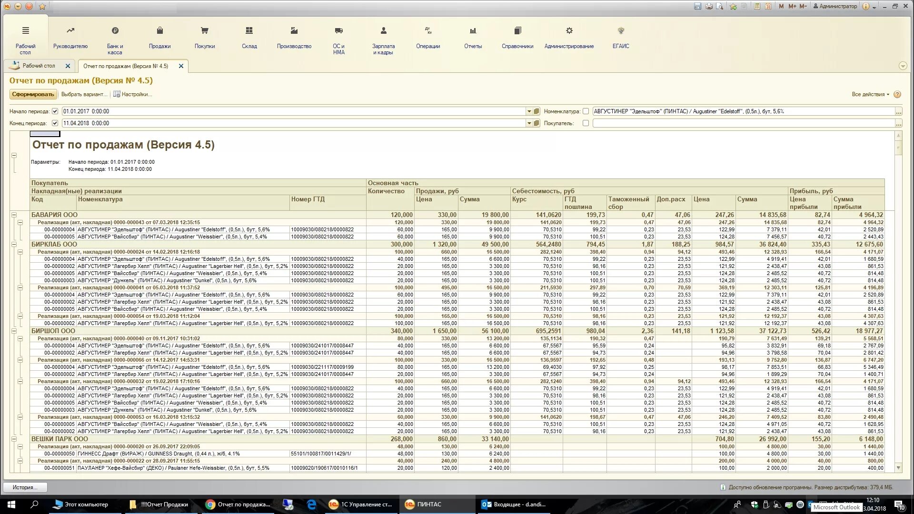
Task: Open the История... button
Action: tap(25, 487)
